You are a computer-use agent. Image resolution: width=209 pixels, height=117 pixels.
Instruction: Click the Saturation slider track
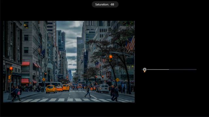tap(169, 69)
